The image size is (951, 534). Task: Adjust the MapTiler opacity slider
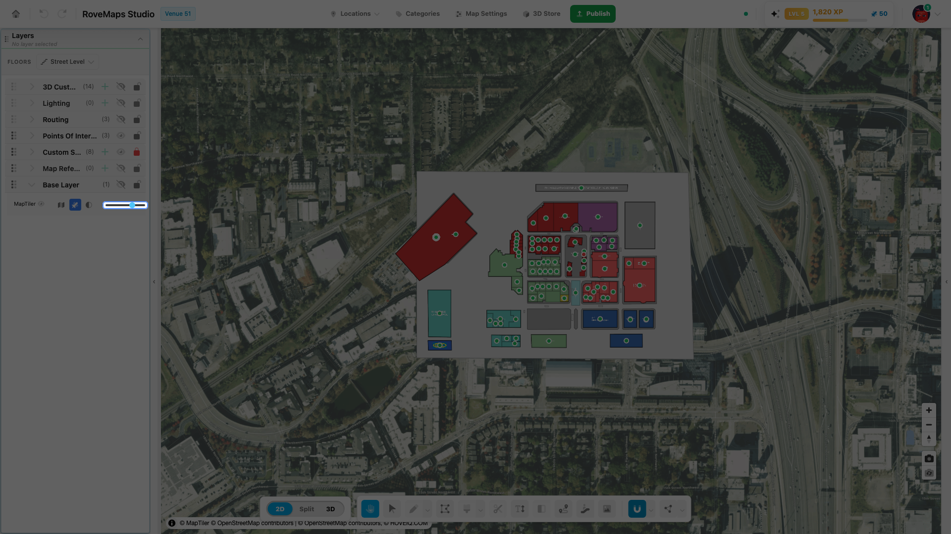coord(125,205)
